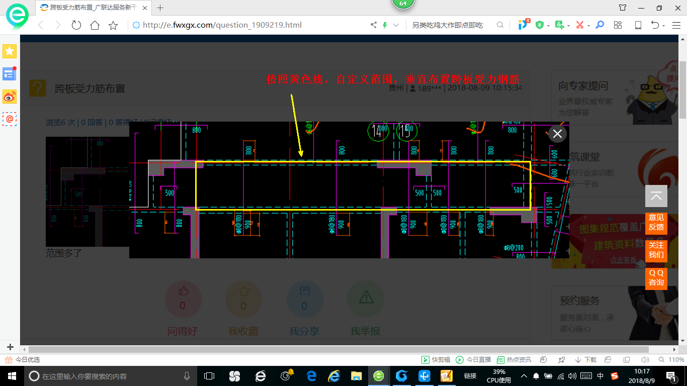Open the skin changer shirt icon

623,8
